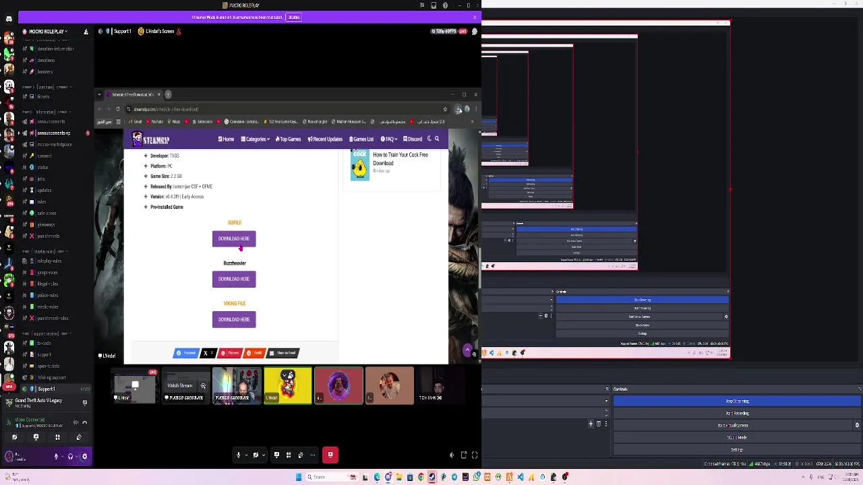Click the pop out stream window icon

pyautogui.click(x=464, y=455)
